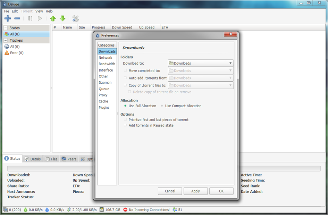328x215 pixels.
Task: Collapse the States section in sidebar
Action: pos(6,28)
